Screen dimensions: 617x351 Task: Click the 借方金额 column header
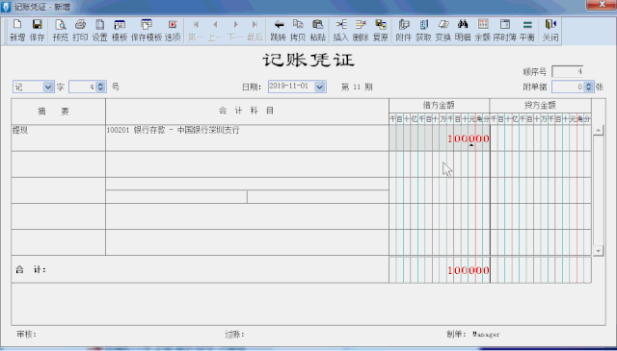pos(440,105)
